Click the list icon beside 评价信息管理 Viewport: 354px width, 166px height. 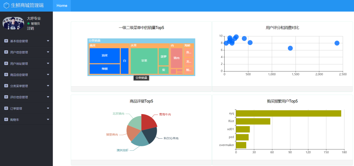pos(6,97)
